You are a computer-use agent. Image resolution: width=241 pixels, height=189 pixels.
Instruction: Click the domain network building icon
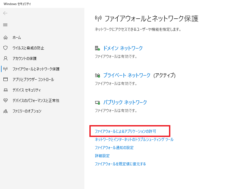98,48
